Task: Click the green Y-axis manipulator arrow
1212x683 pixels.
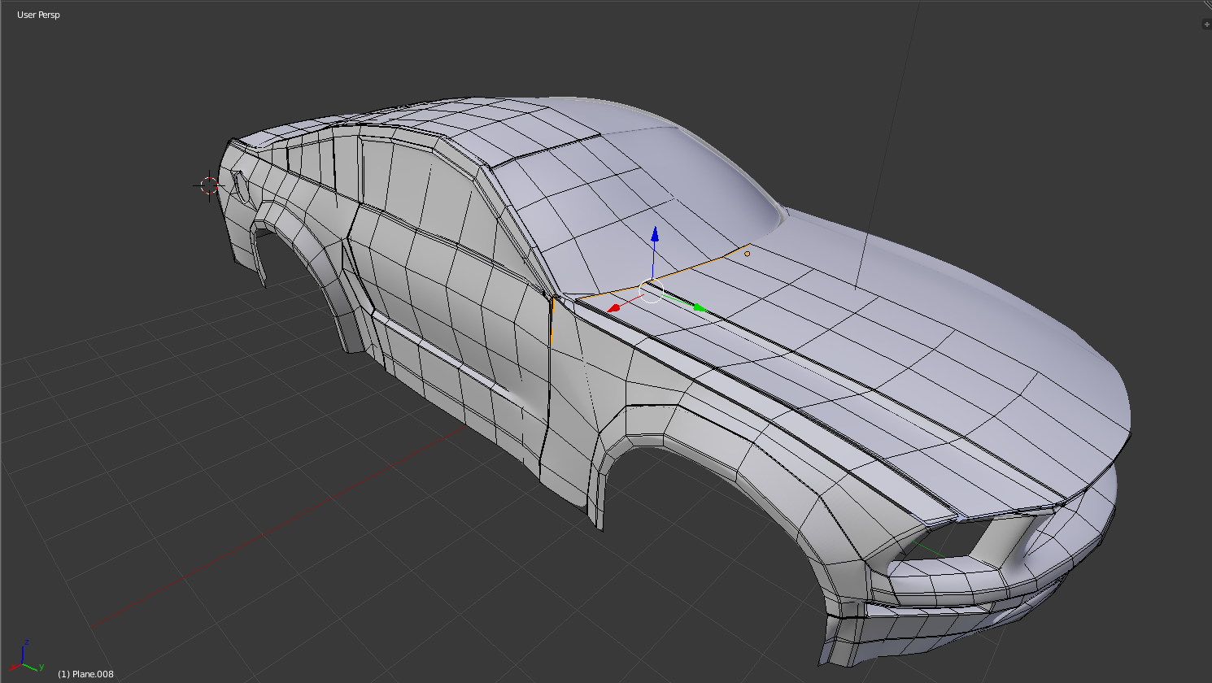Action: coord(699,307)
